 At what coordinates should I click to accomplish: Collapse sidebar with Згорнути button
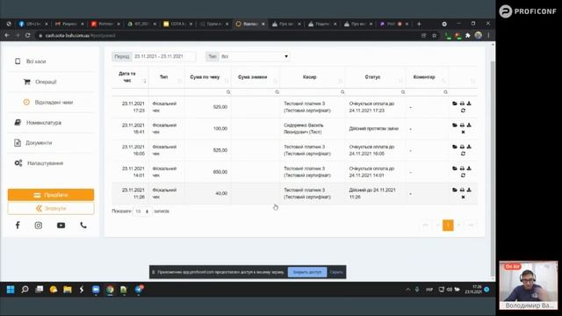point(51,208)
